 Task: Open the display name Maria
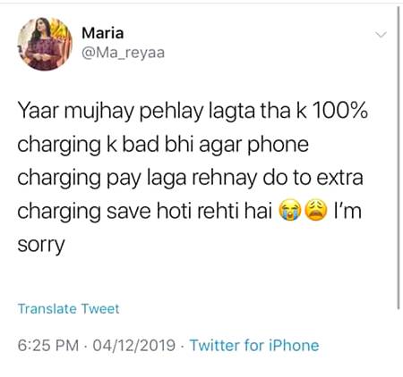pos(103,33)
